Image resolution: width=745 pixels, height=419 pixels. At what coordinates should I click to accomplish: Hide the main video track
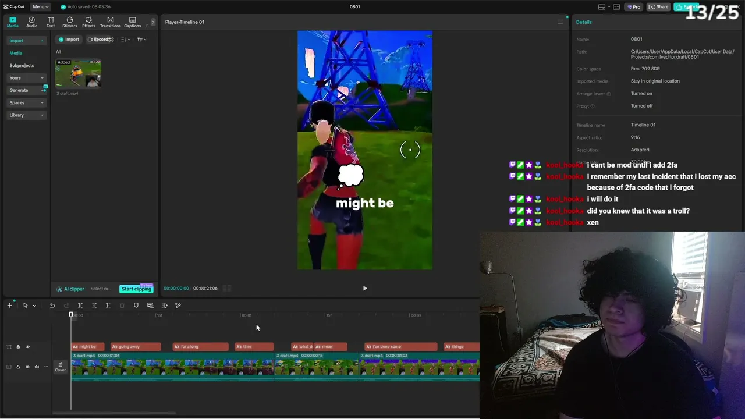tap(27, 367)
